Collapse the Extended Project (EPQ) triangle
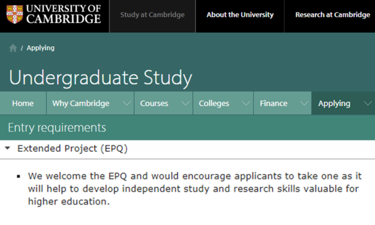This screenshot has height=225, width=375. pyautogui.click(x=8, y=148)
